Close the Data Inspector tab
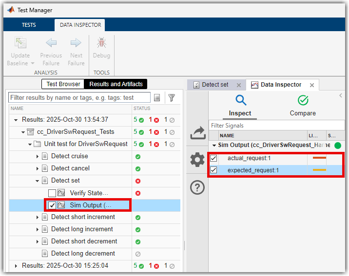 [x=312, y=85]
